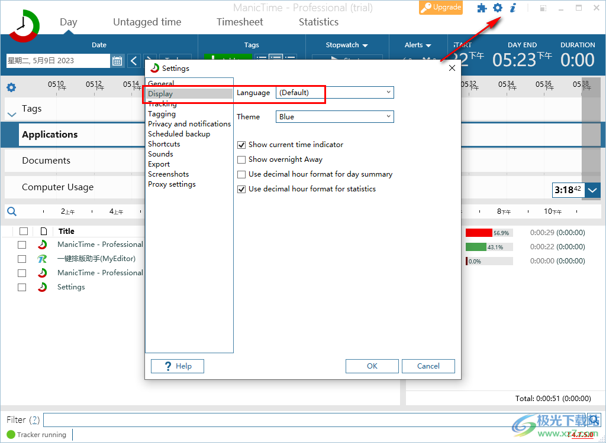606x443 pixels.
Task: Switch to the Timesheet tab
Action: click(x=240, y=22)
